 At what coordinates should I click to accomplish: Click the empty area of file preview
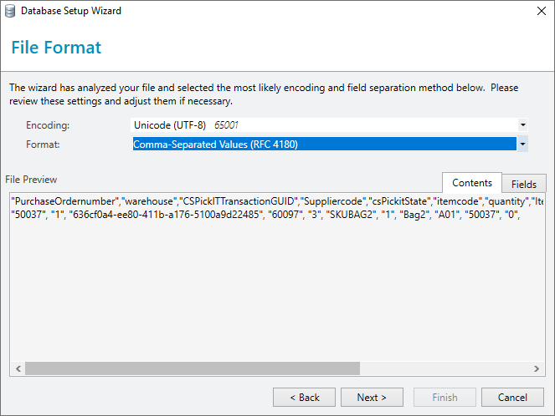pos(277,290)
